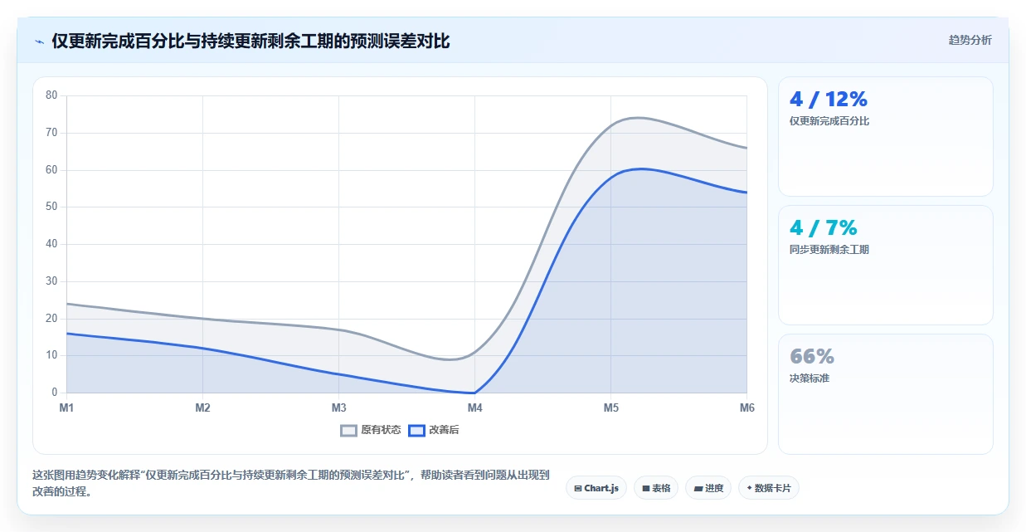The height and width of the screenshot is (532, 1026).
Task: Click the M4 axis label
Action: tap(474, 408)
